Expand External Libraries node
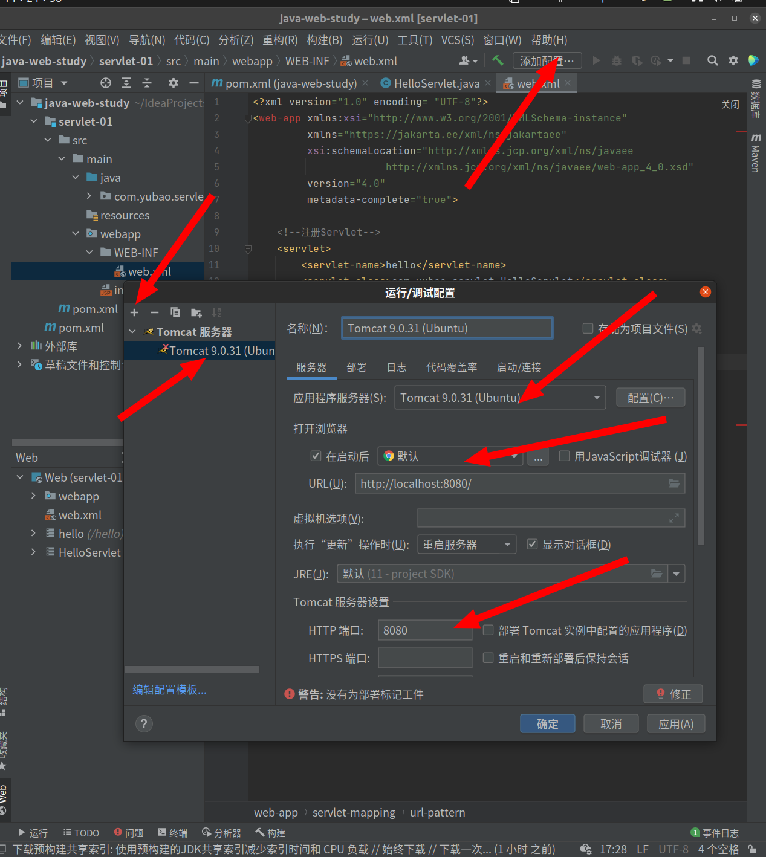766x857 pixels. click(19, 346)
